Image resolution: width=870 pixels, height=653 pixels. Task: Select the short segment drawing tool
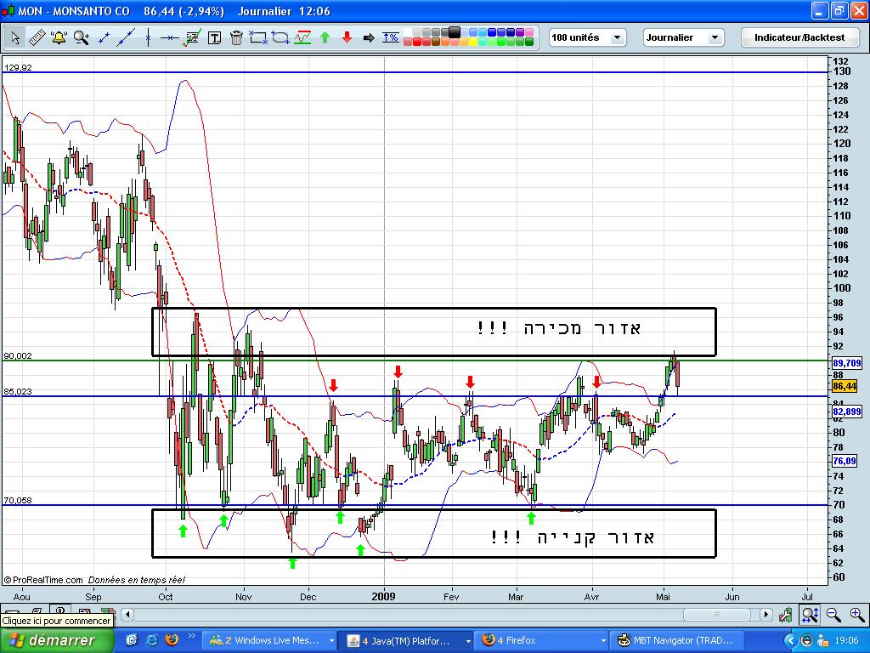103,37
